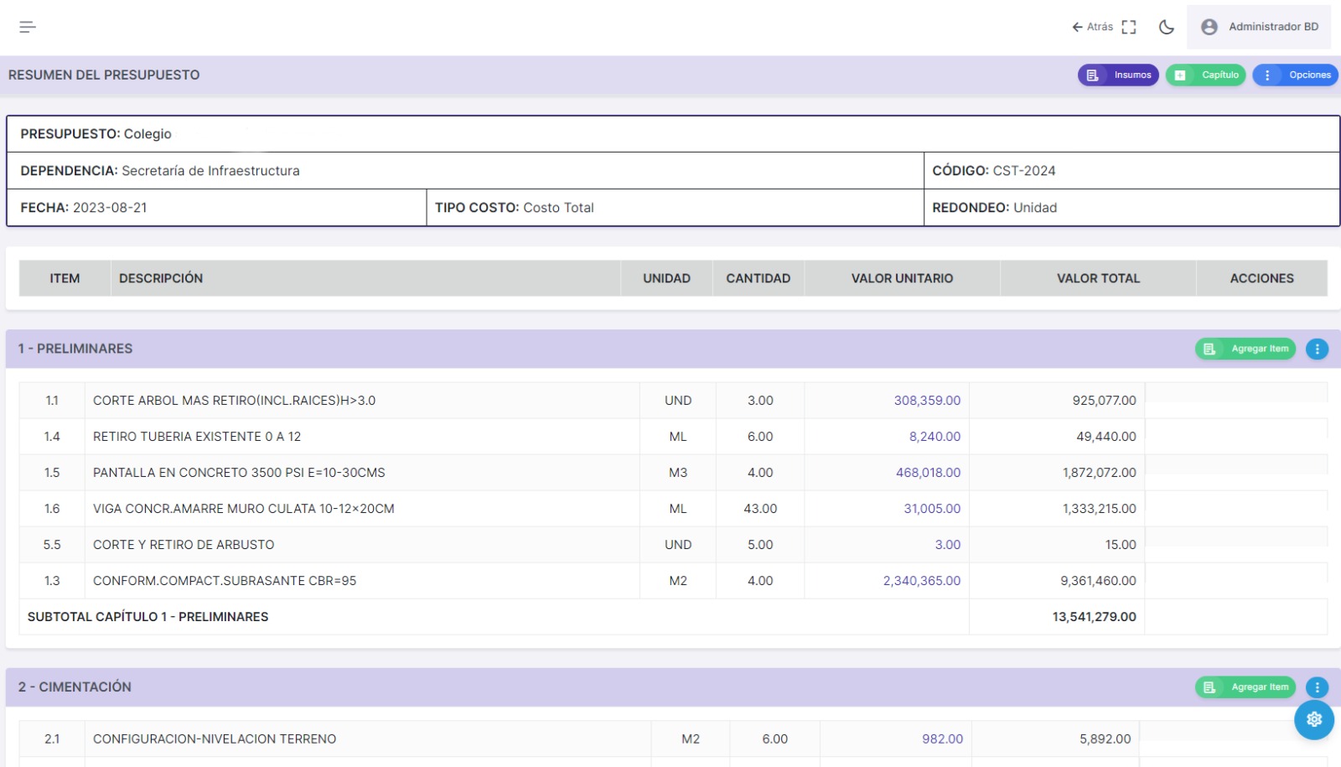
Task: Open the hamburger sidebar menu
Action: (x=28, y=27)
